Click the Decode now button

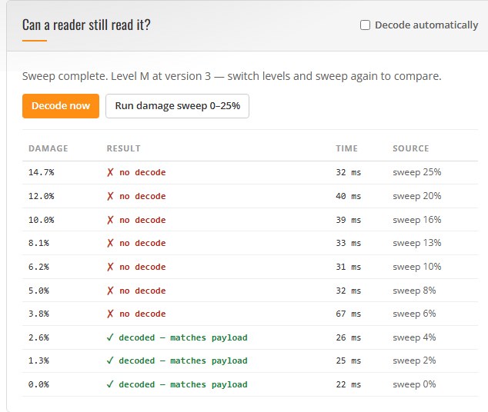pyautogui.click(x=61, y=106)
